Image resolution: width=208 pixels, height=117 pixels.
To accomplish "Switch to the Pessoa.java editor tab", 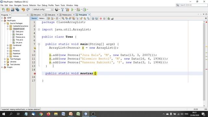I will point(67,15).
